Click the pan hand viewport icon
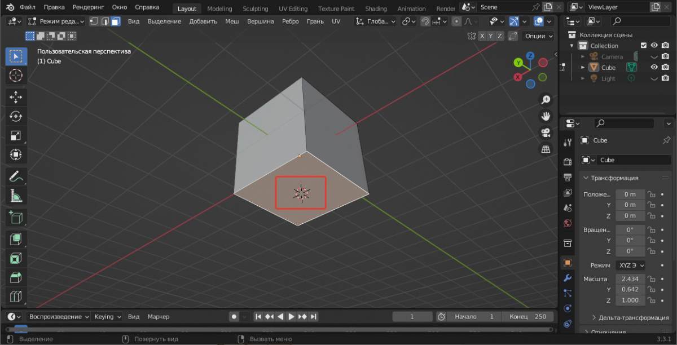 click(546, 116)
